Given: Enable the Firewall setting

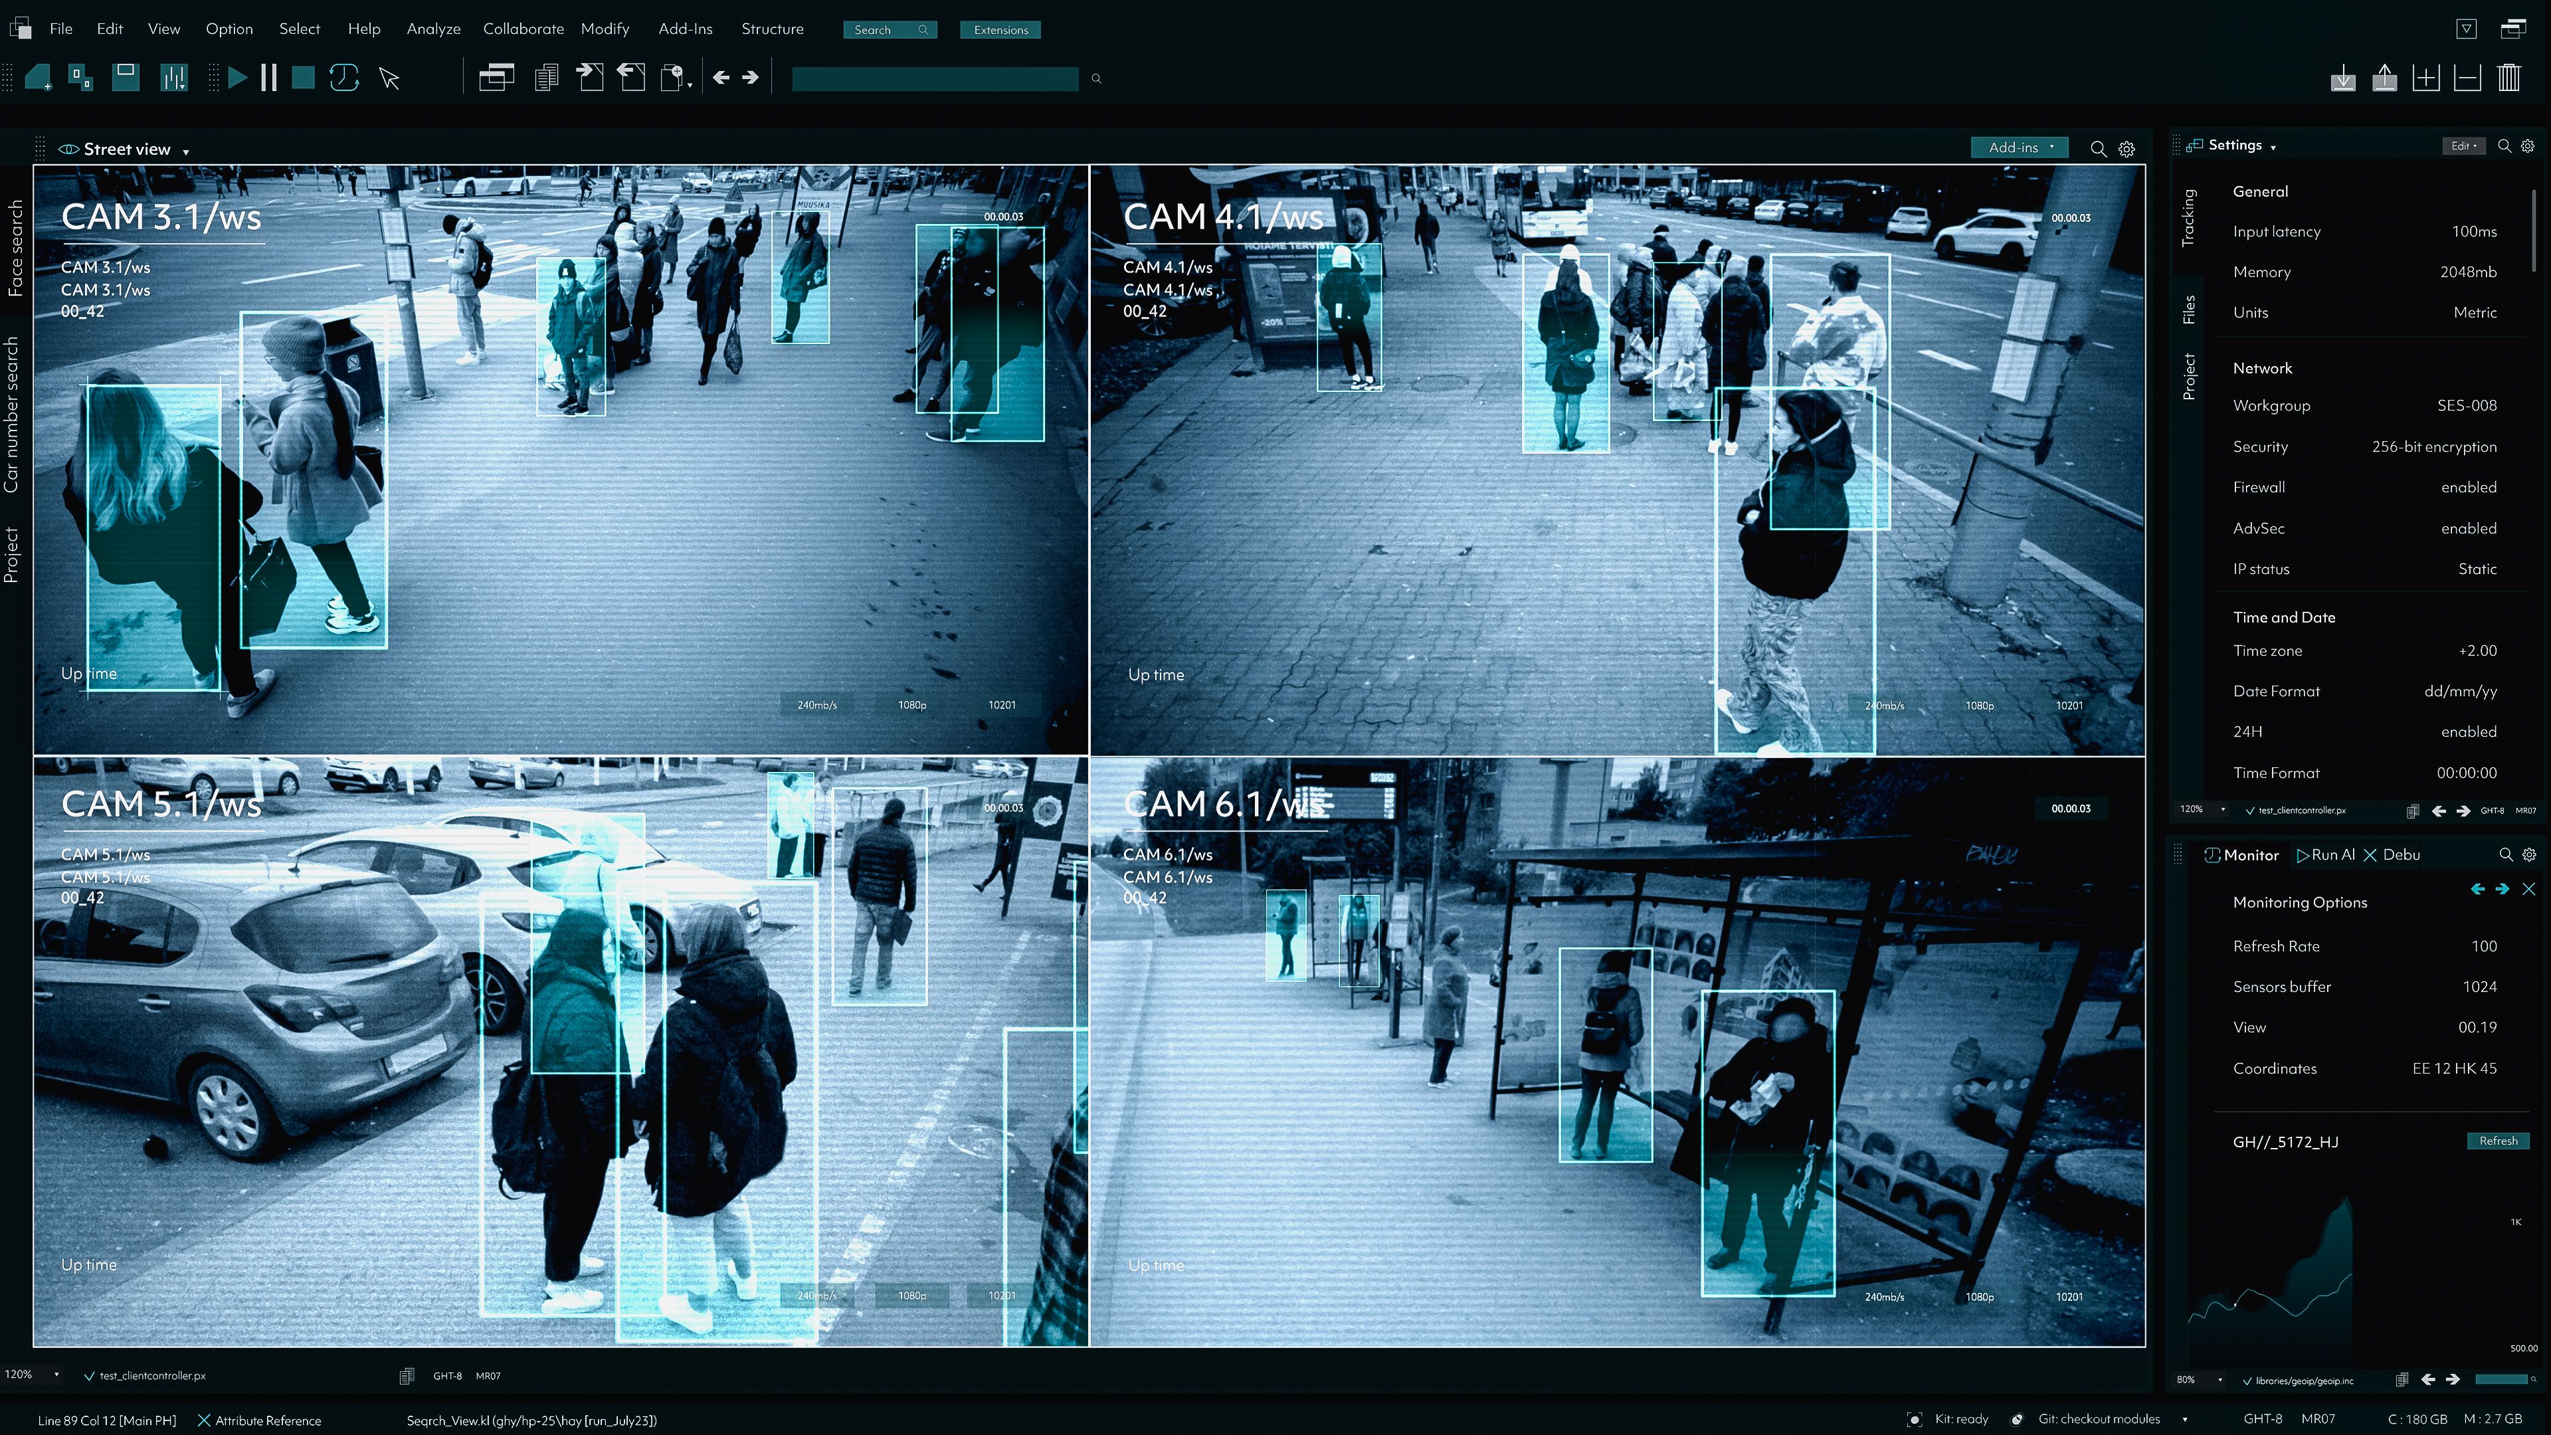Looking at the screenshot, I should 2469,486.
